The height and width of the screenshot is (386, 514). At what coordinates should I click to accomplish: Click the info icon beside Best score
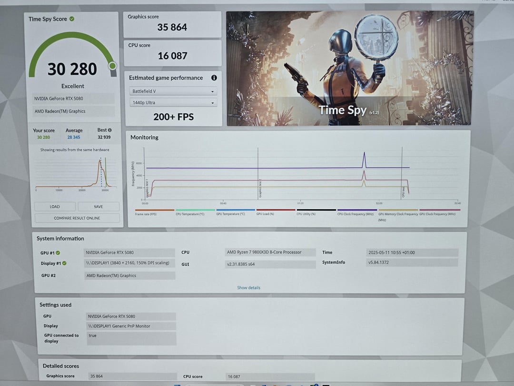tap(109, 130)
